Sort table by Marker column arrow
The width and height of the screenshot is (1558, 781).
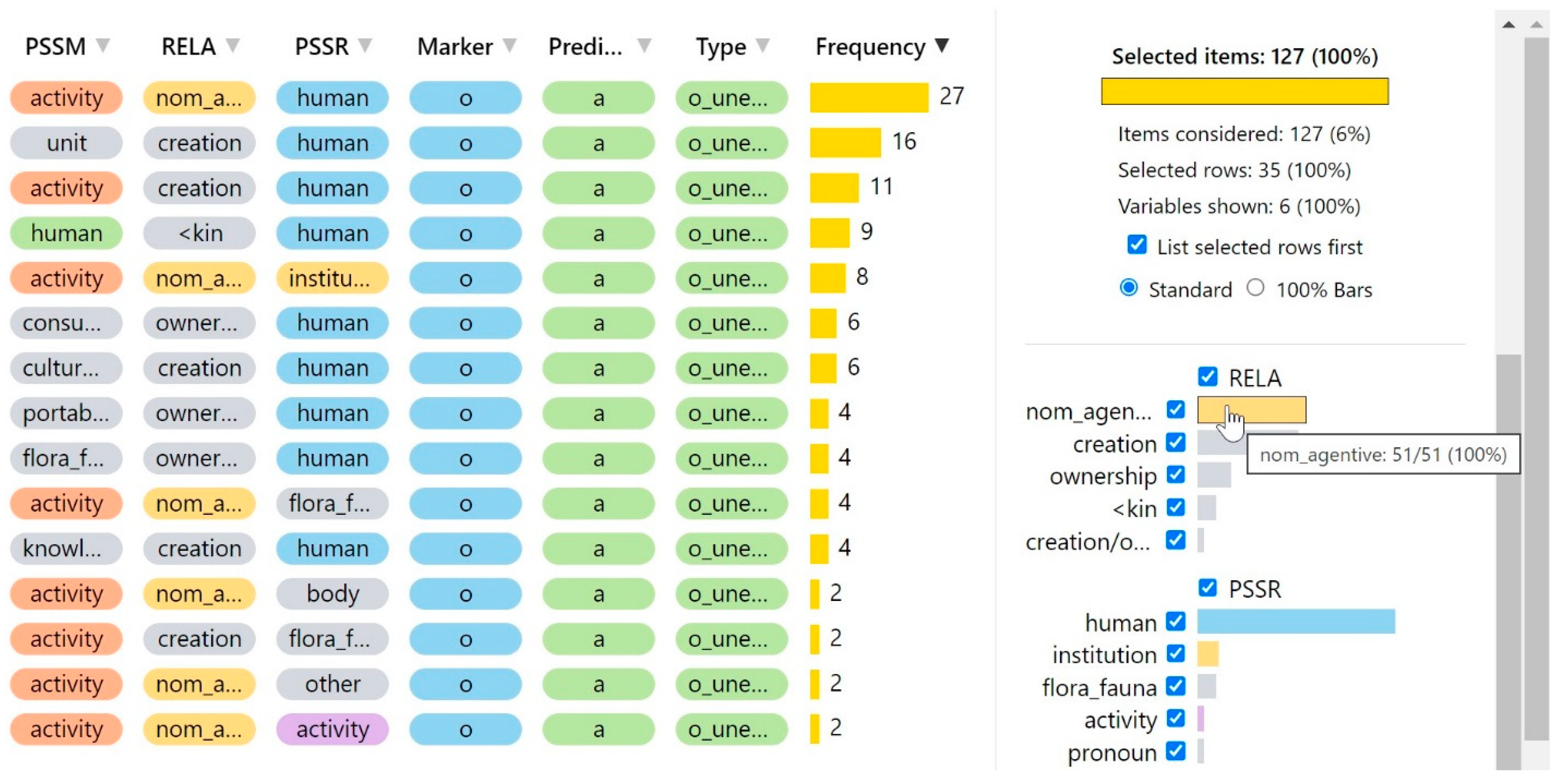tap(510, 45)
